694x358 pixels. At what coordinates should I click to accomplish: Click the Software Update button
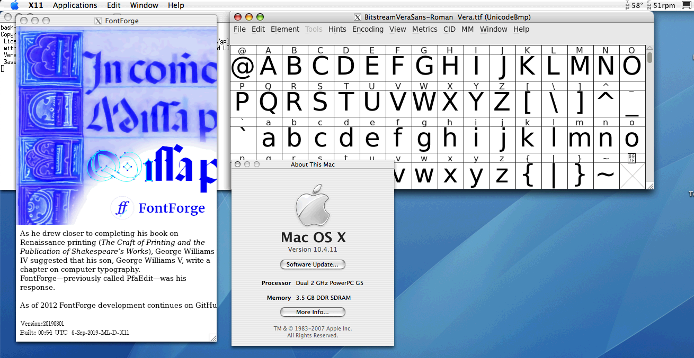click(x=313, y=264)
